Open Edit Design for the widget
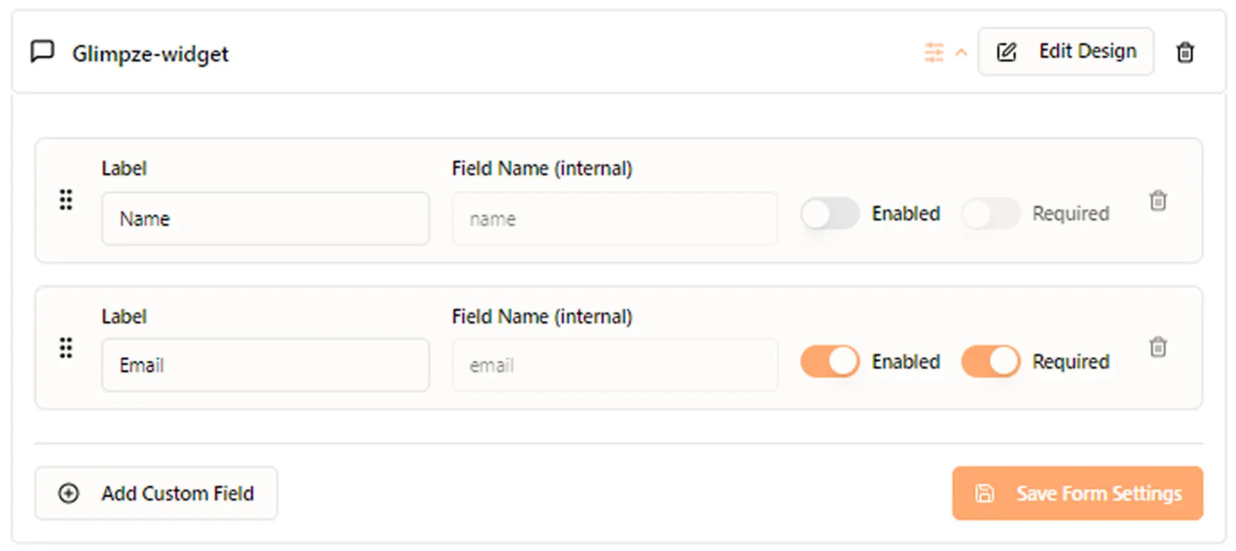1236x551 pixels. point(1065,51)
